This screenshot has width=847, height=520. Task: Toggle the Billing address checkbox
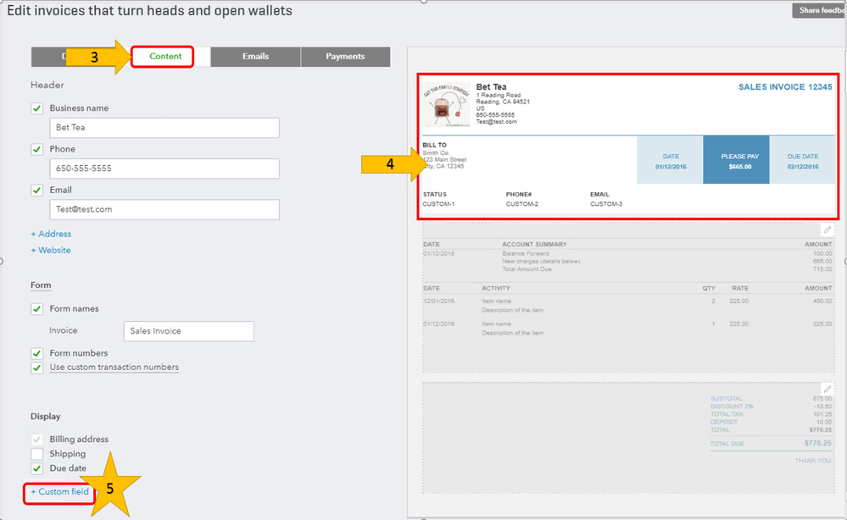click(36, 440)
